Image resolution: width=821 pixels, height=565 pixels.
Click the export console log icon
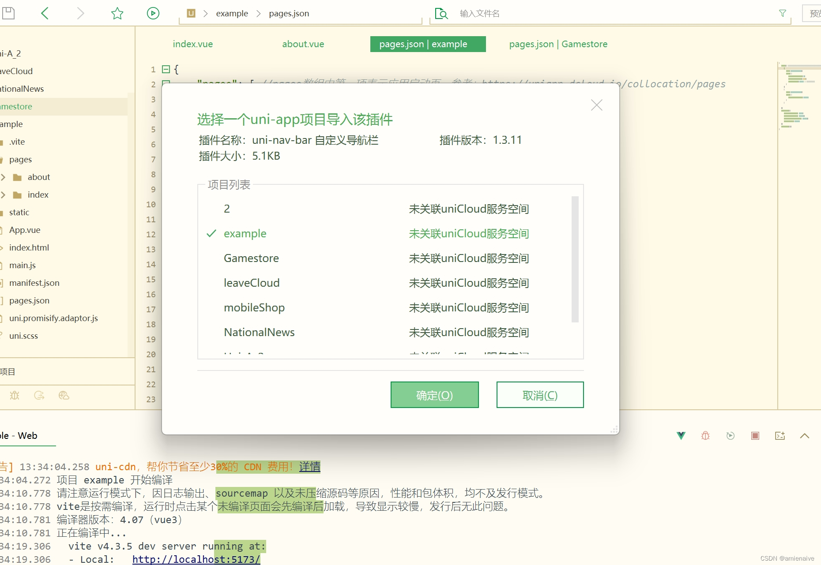pos(780,436)
